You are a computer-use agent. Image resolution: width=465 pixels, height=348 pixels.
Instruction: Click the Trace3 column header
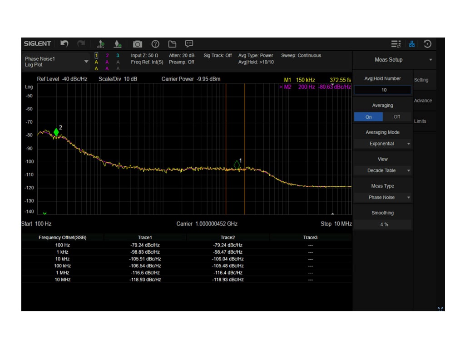[310, 237]
